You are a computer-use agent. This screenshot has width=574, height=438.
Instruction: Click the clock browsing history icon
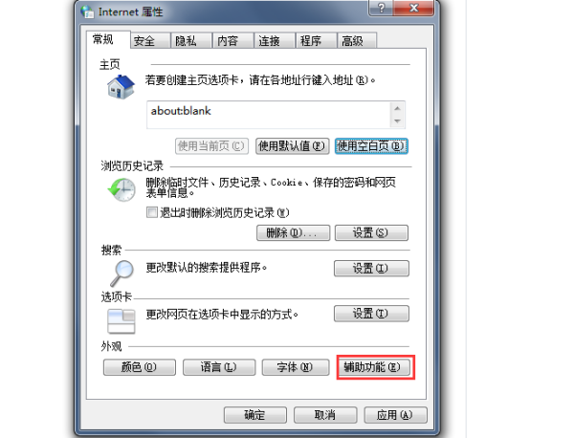coord(121,189)
